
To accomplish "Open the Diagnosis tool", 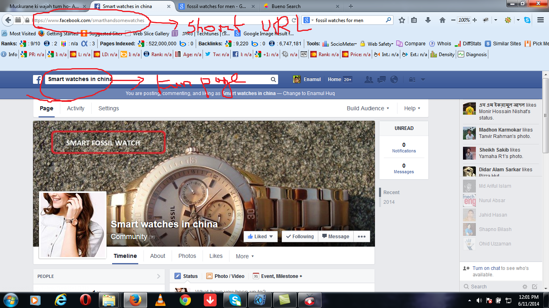I will [x=472, y=55].
